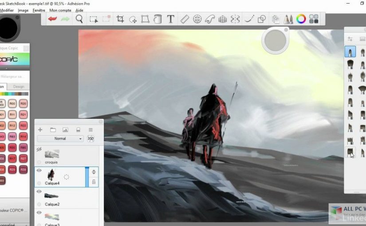Choose Copic color R12
The width and height of the screenshot is (366, 226).
12,125
